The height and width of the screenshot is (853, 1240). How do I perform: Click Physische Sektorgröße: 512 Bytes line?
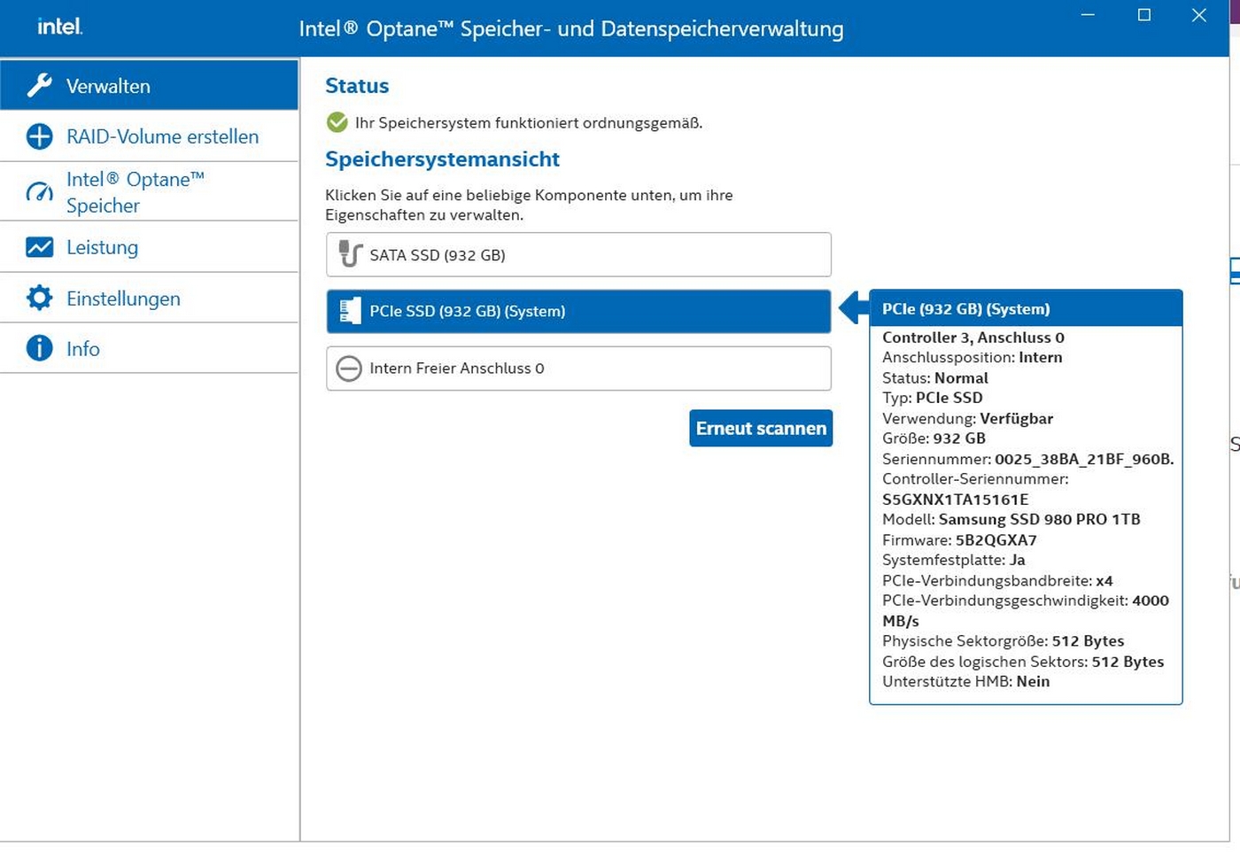pos(1003,640)
